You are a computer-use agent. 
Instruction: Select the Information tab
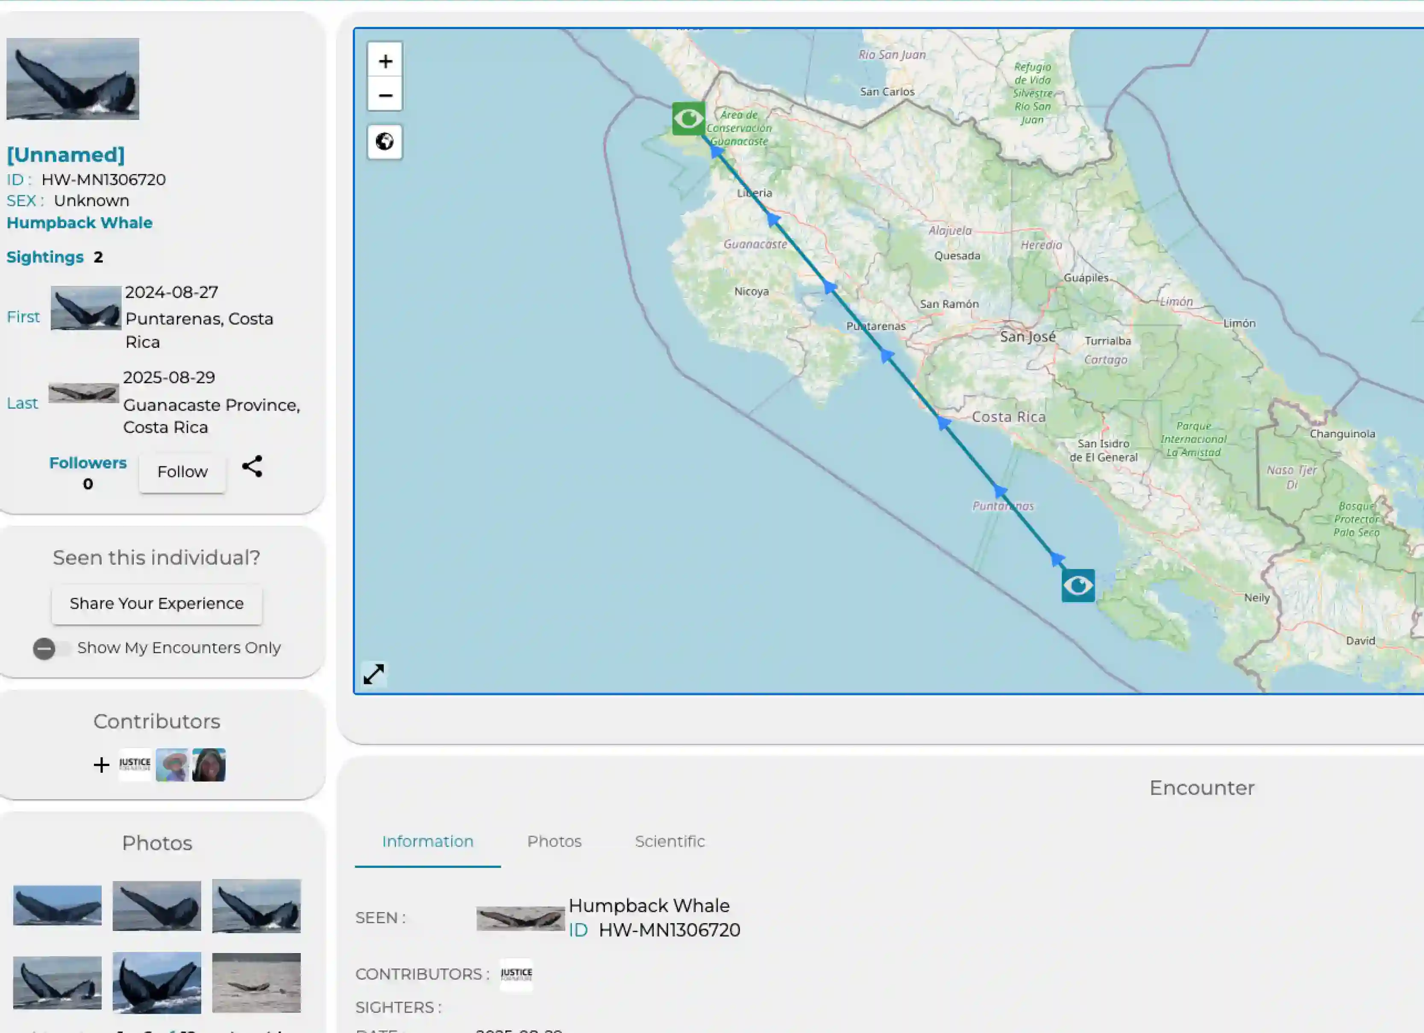click(428, 842)
